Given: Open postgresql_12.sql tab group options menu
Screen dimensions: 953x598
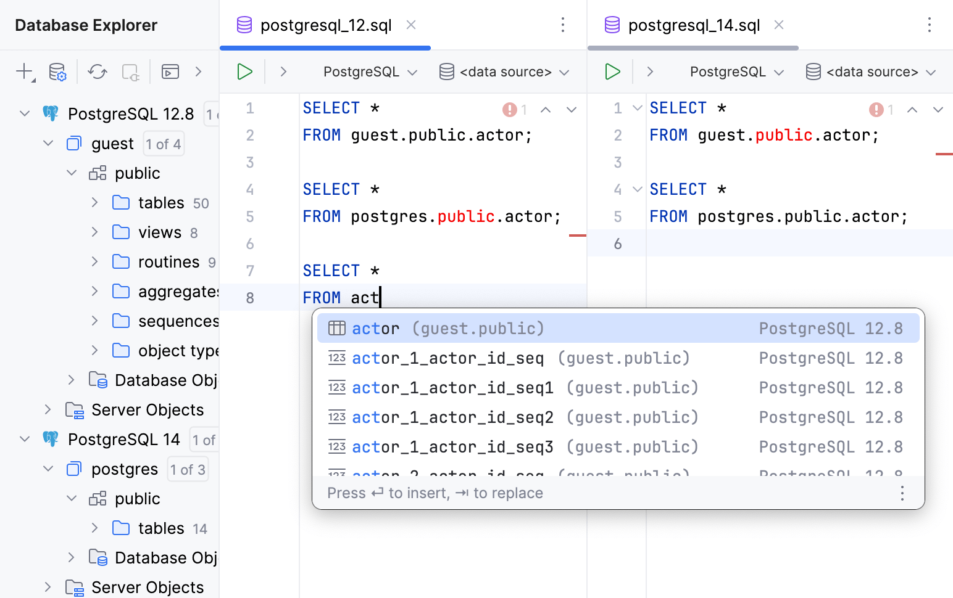Looking at the screenshot, I should click(562, 25).
